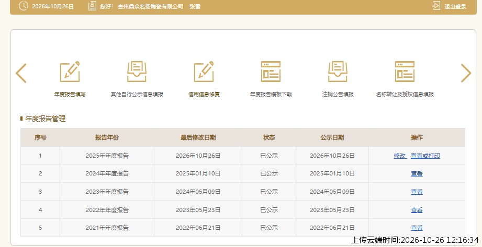482x247 pixels.
Task: Select the 名称转让及授权信息填报 menu label
Action: [405, 95]
